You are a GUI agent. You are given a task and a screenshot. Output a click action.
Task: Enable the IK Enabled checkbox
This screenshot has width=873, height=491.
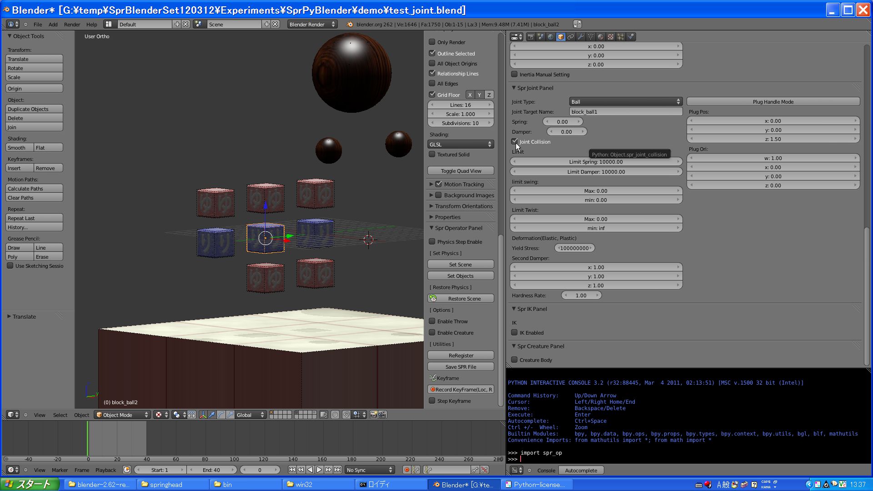514,332
